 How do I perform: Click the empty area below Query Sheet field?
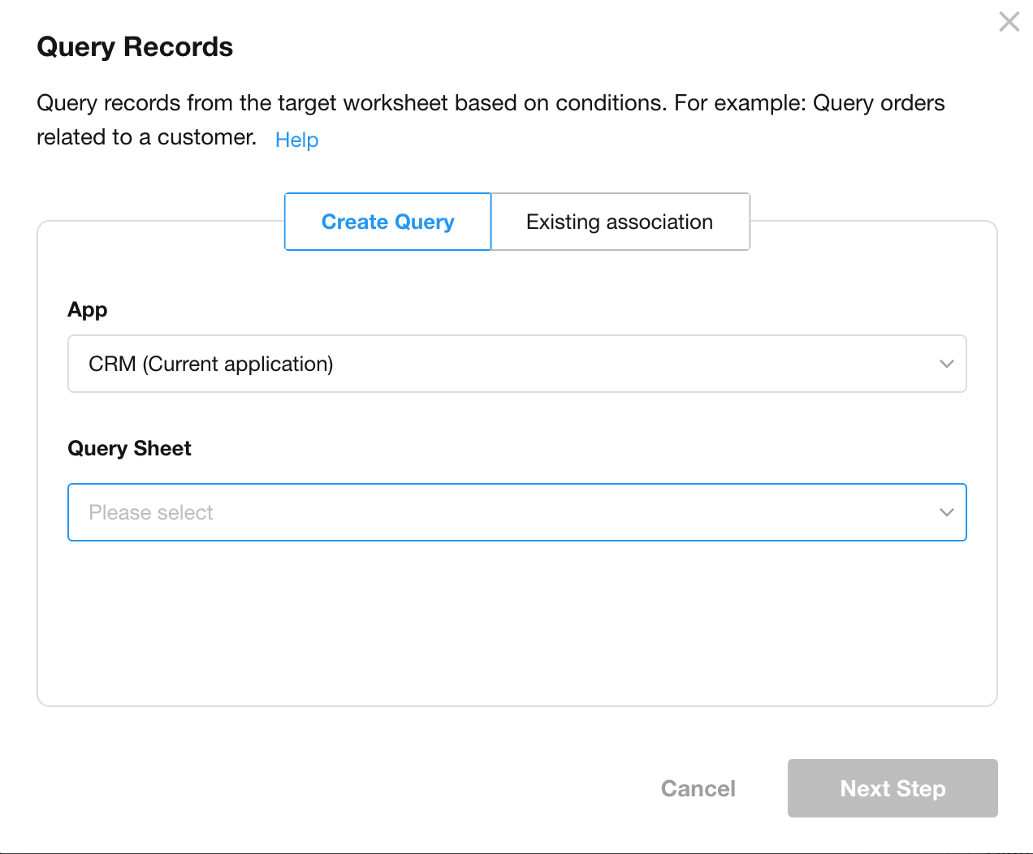coord(516,625)
